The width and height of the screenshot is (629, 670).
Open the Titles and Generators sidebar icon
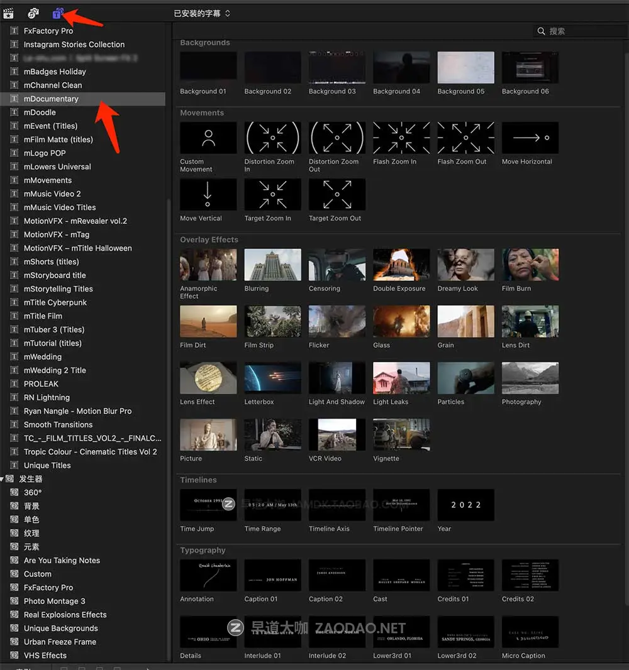point(57,13)
